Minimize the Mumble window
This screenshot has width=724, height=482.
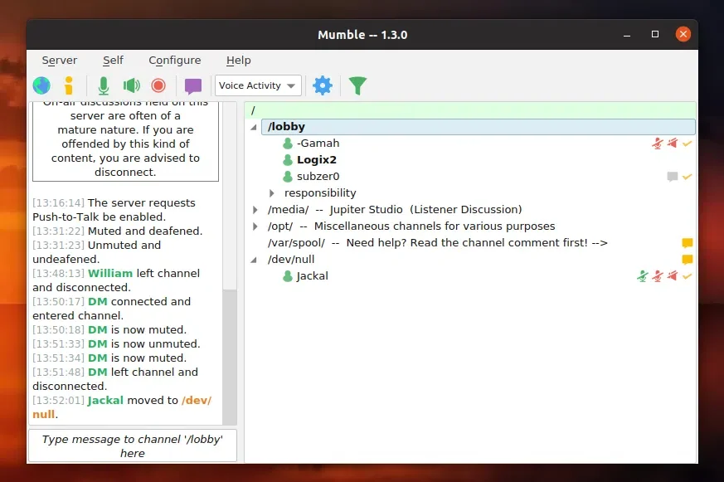[627, 35]
